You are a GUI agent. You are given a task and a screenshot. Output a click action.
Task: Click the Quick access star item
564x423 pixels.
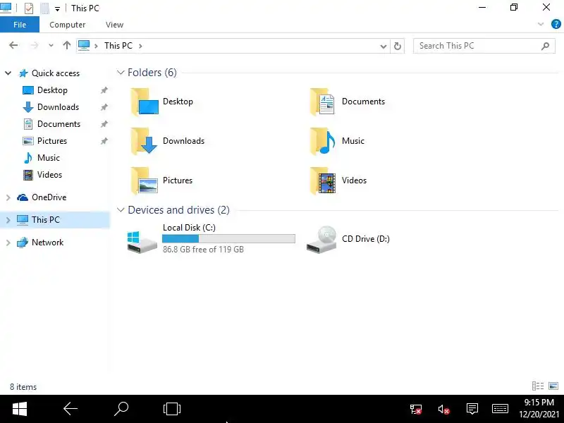click(x=49, y=73)
